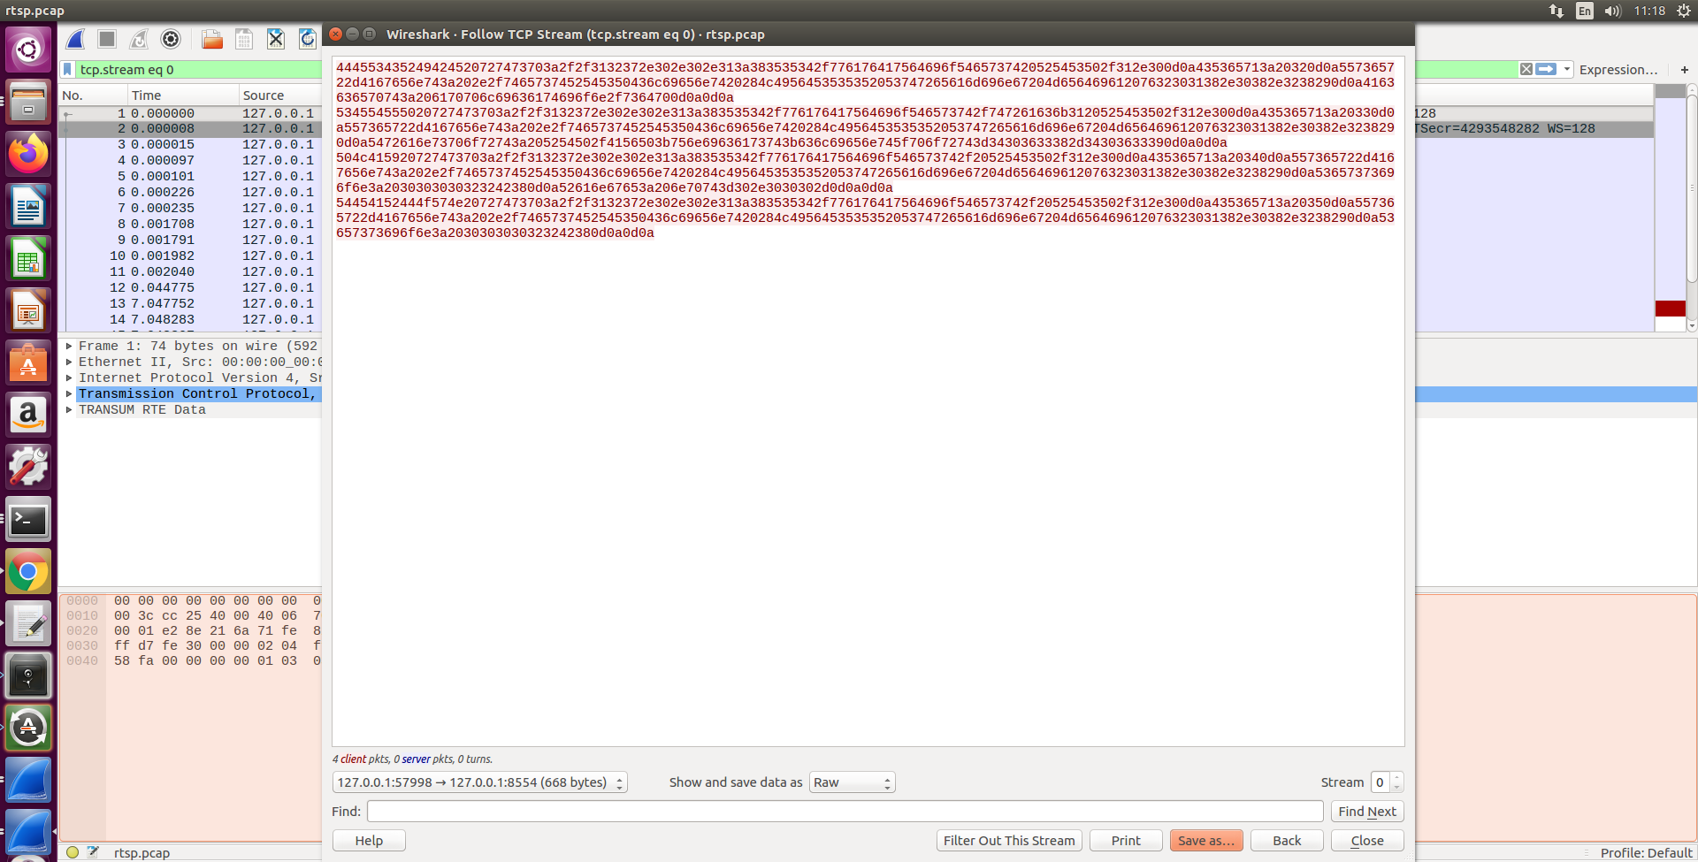Launch Firefox from the dock
Viewport: 1698px width, 862px height.
28,153
